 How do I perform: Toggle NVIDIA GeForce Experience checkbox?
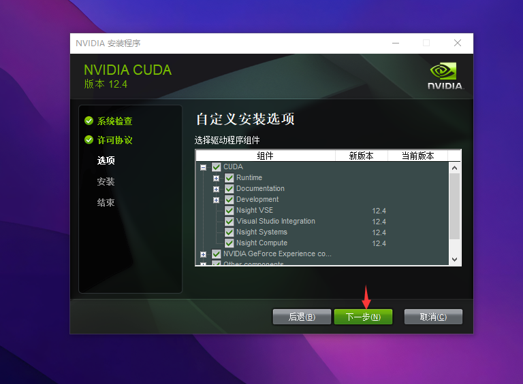[217, 254]
